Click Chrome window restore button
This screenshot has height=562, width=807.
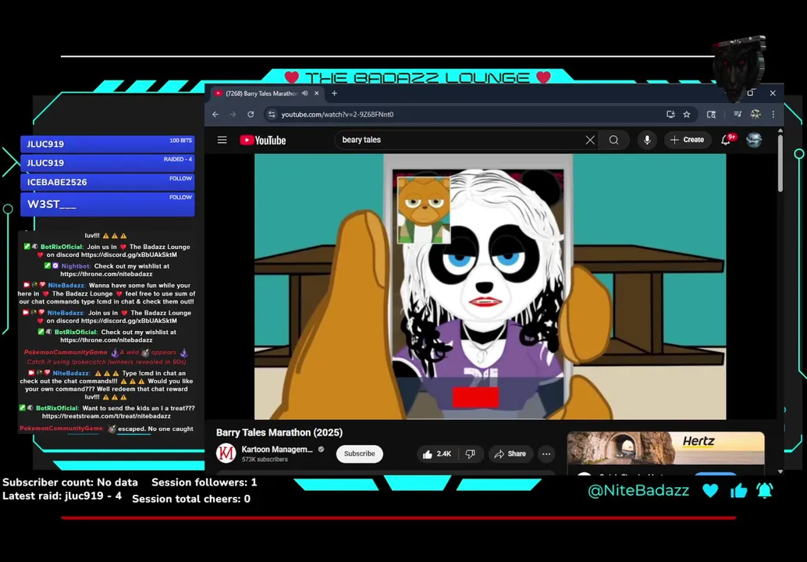[x=750, y=93]
